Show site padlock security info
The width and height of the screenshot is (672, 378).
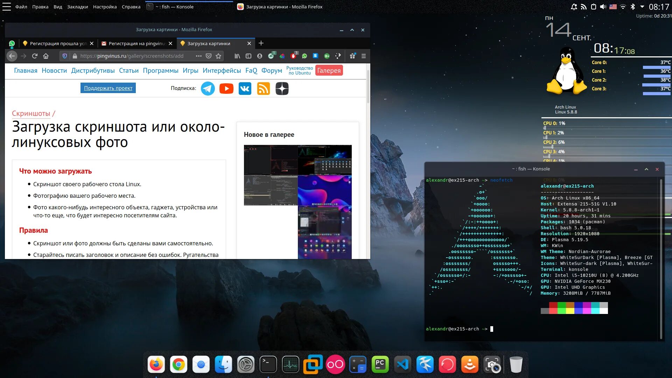tap(75, 56)
